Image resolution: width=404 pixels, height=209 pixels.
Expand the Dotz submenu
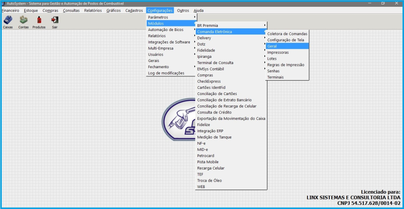coord(231,44)
